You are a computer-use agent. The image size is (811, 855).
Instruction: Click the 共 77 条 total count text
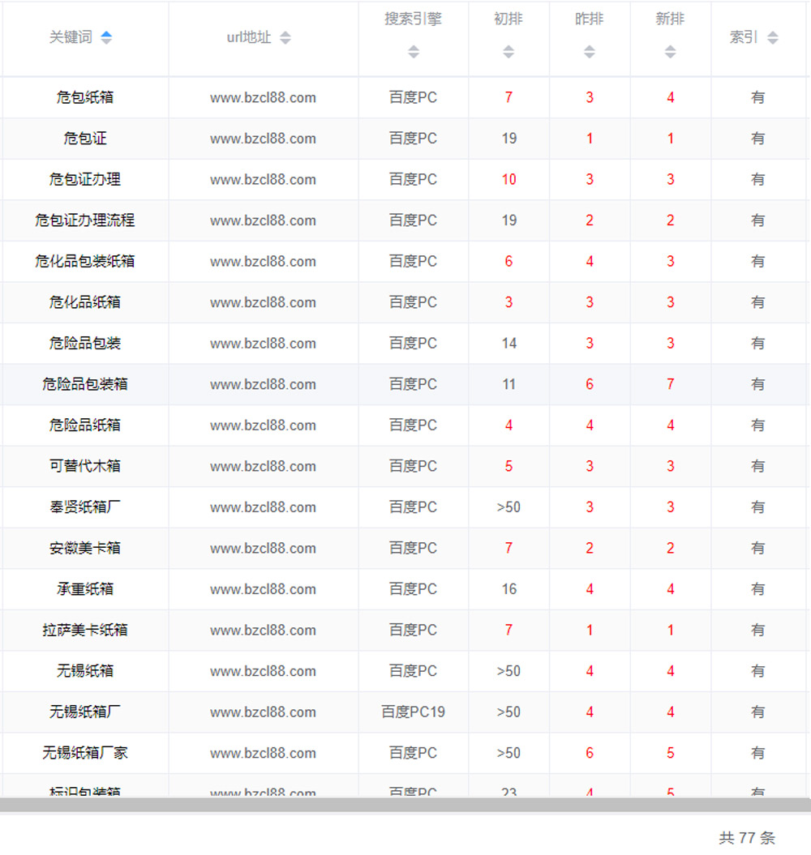pyautogui.click(x=746, y=838)
